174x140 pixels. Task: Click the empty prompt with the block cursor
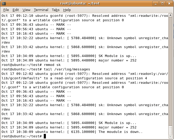pos(24,136)
